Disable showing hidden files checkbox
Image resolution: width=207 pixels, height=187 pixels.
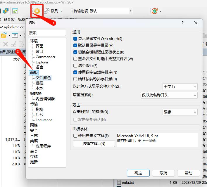coord(75,39)
